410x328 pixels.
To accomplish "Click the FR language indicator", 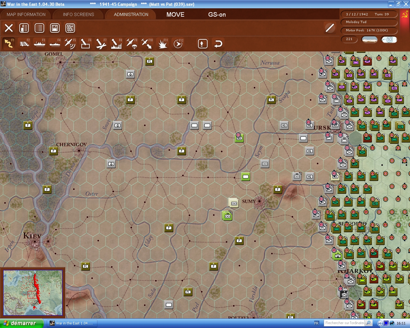I will pyautogui.click(x=316, y=323).
